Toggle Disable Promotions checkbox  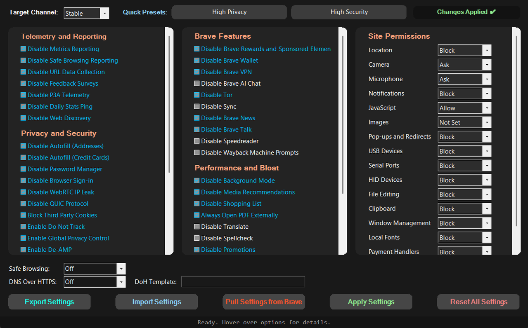click(225, 250)
